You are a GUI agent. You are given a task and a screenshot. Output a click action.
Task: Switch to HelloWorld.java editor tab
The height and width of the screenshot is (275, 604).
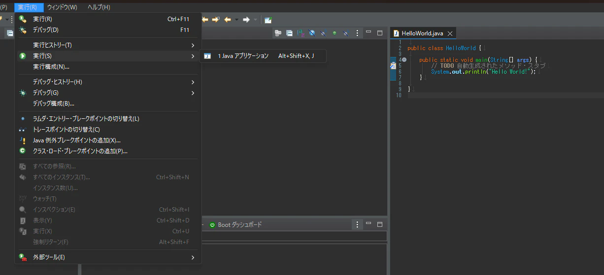tap(422, 33)
